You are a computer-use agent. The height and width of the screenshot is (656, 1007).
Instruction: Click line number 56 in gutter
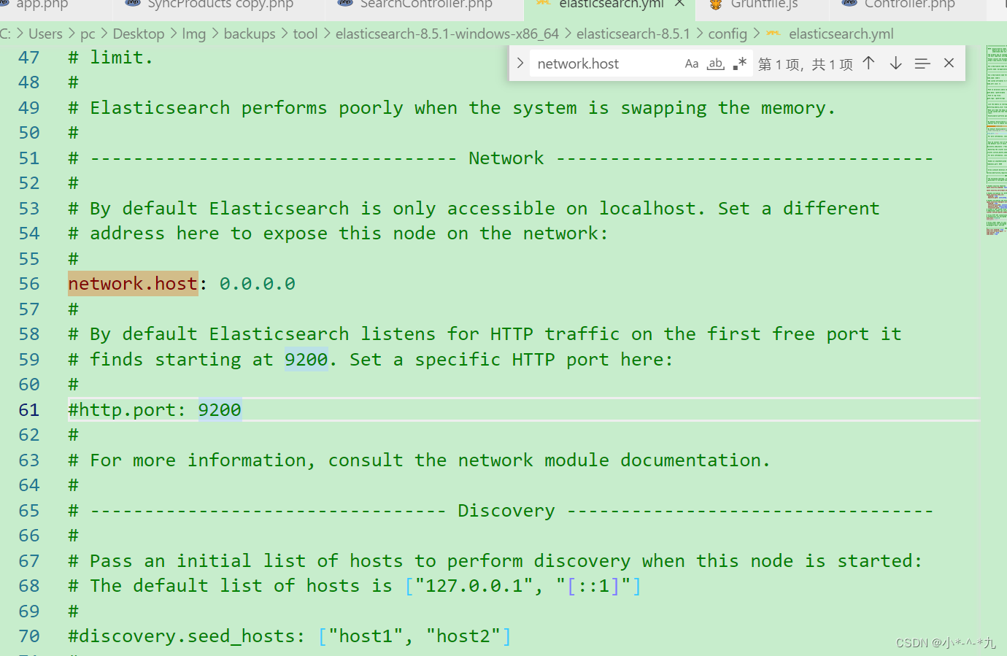pos(29,284)
